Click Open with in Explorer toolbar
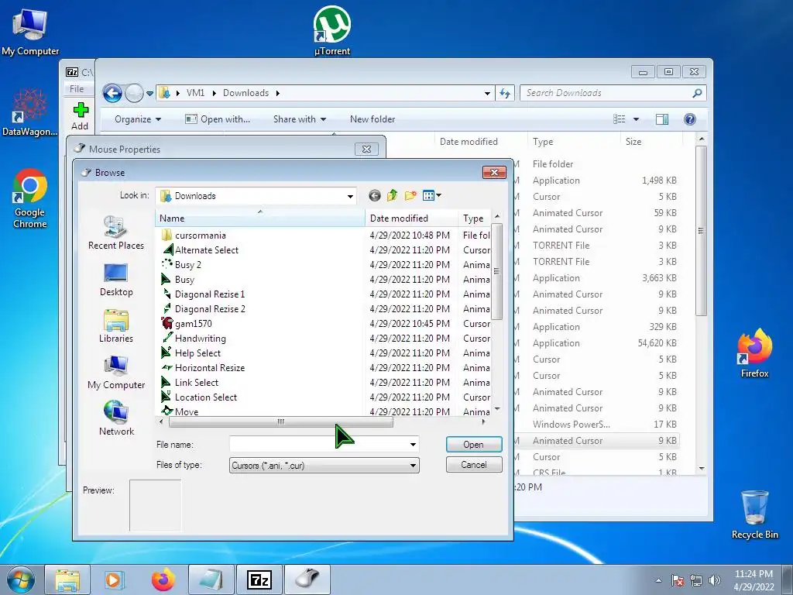 pos(218,119)
